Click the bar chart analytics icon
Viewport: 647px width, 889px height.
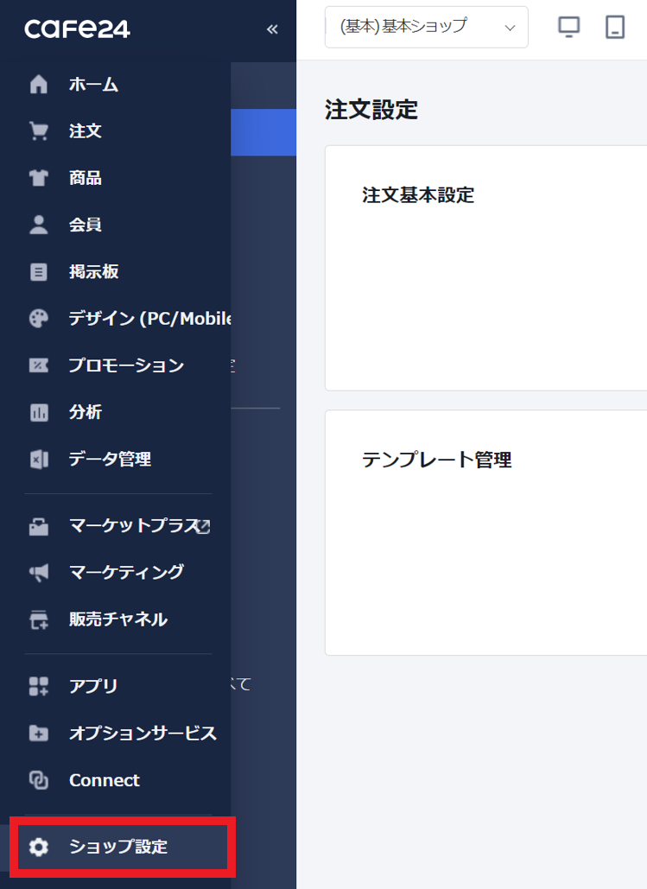[x=39, y=412]
